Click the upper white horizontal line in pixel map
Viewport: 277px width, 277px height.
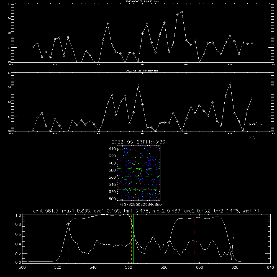[139, 156]
